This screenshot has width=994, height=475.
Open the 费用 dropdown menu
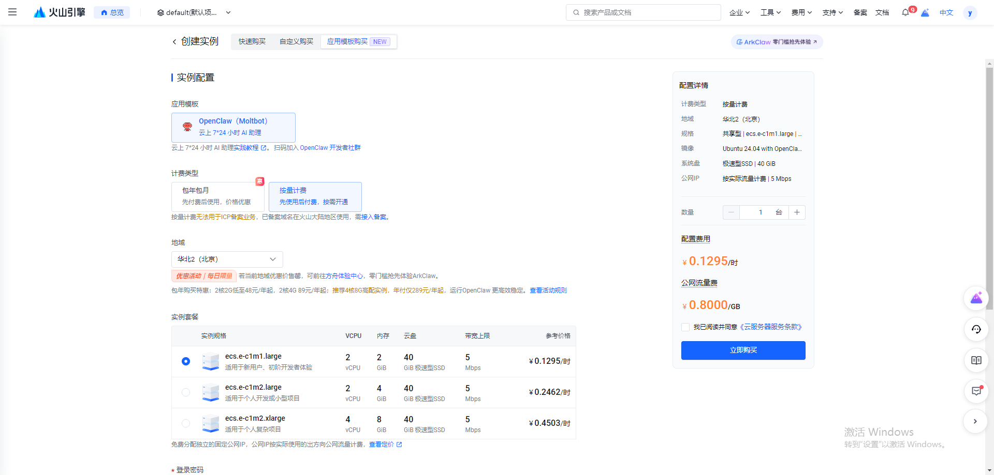801,12
